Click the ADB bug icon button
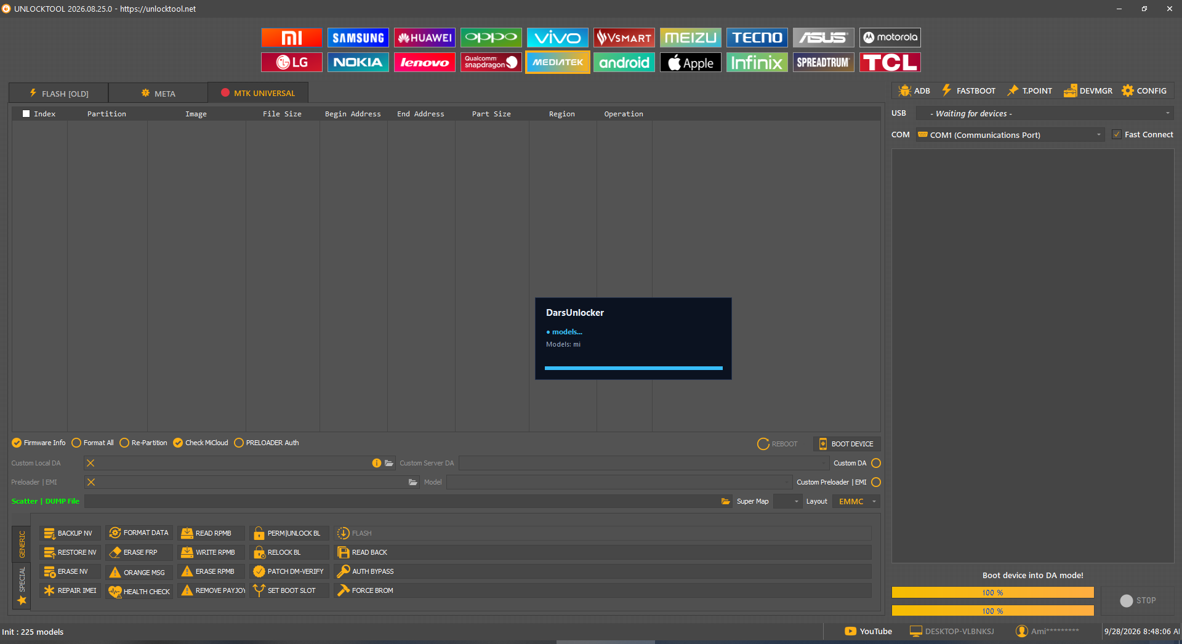The height and width of the screenshot is (644, 1182). point(914,91)
